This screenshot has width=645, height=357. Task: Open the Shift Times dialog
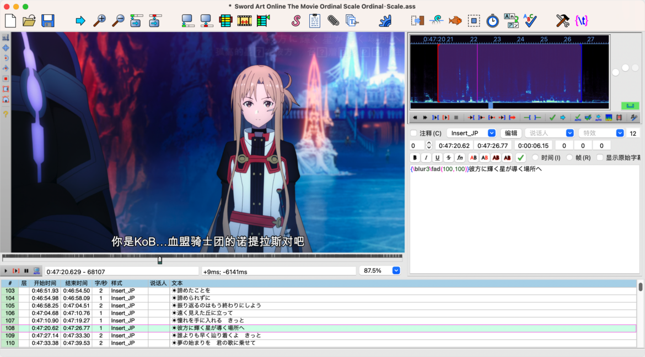[417, 20]
